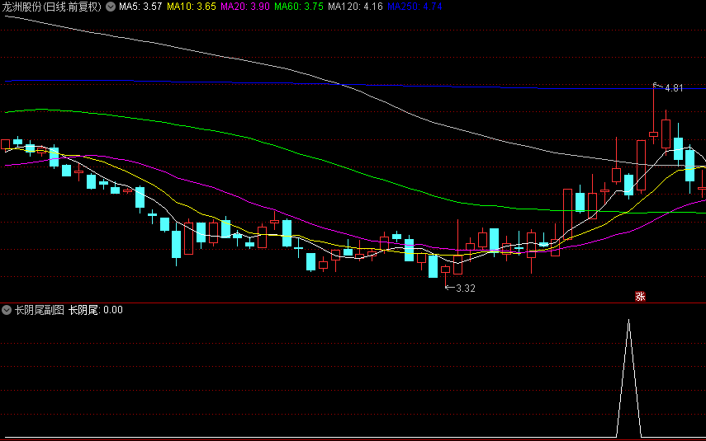Click the MA250: 4.74 label
Image resolution: width=706 pixels, height=441 pixels.
(x=415, y=7)
